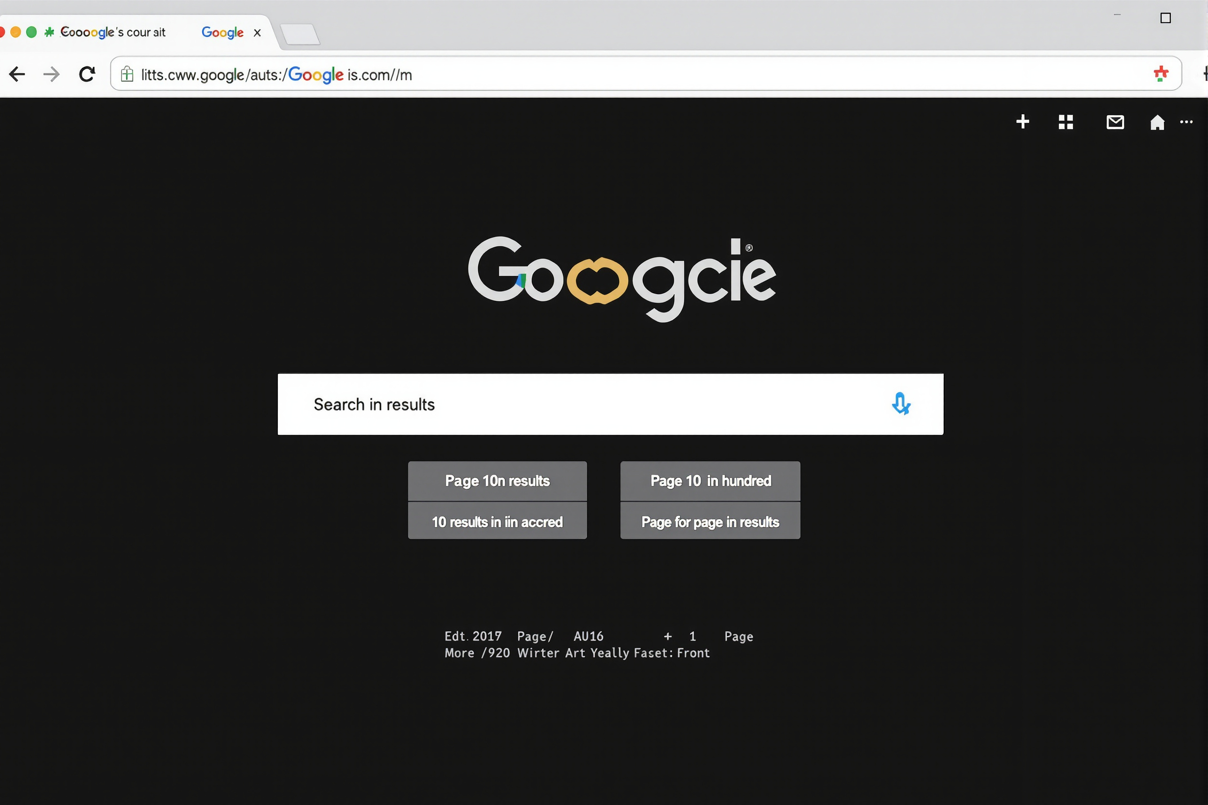Open the three-dot more menu
This screenshot has height=805, width=1208.
[x=1186, y=122]
